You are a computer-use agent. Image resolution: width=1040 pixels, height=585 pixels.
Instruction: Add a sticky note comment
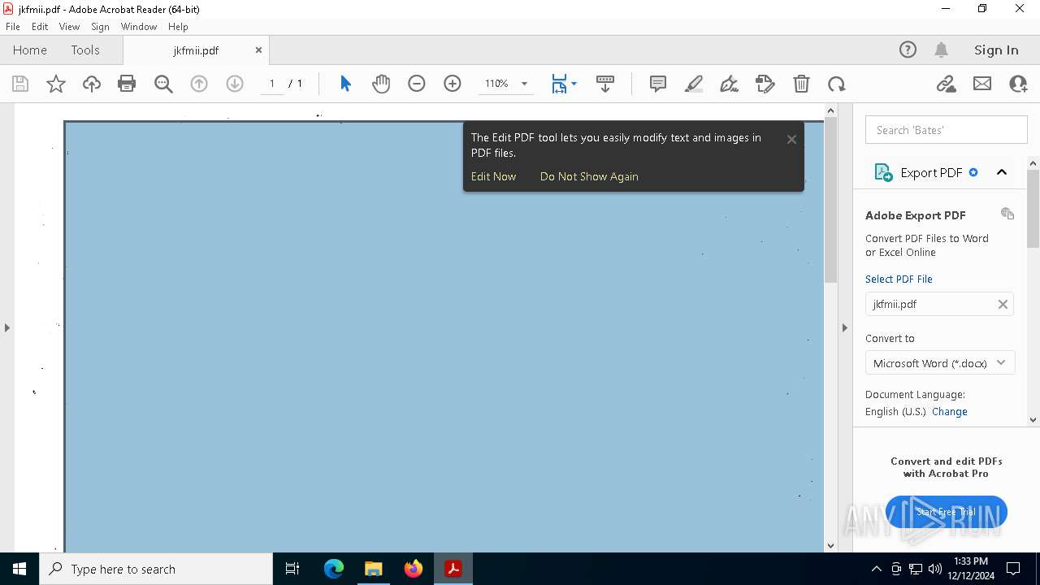[x=658, y=84]
